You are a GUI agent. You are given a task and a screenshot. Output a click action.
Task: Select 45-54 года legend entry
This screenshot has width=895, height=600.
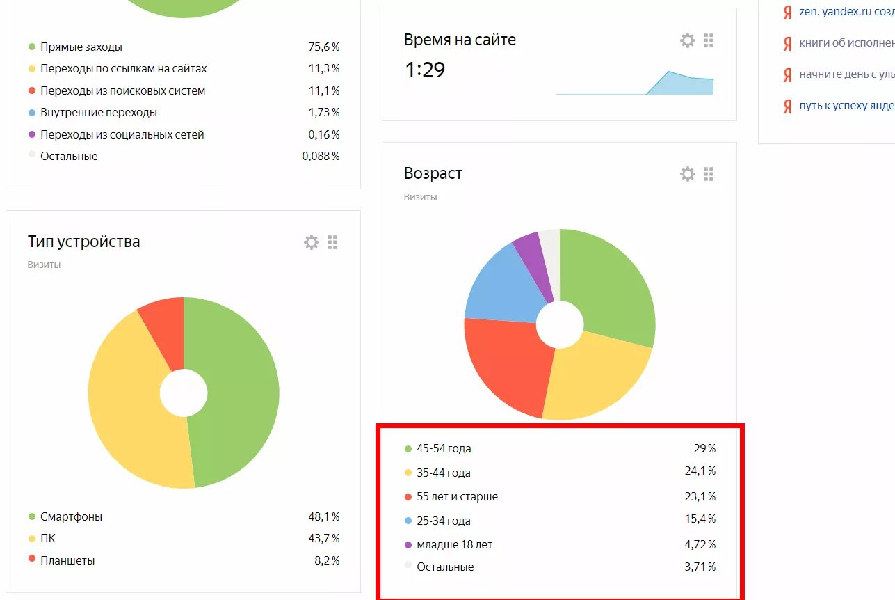coord(444,449)
